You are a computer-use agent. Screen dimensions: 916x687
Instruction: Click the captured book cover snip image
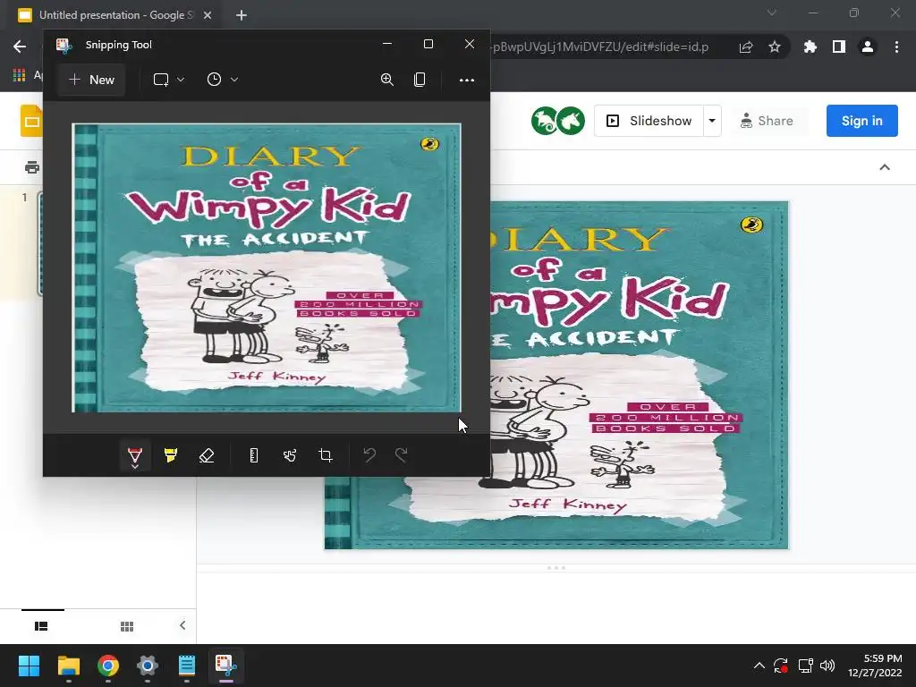[x=267, y=267]
